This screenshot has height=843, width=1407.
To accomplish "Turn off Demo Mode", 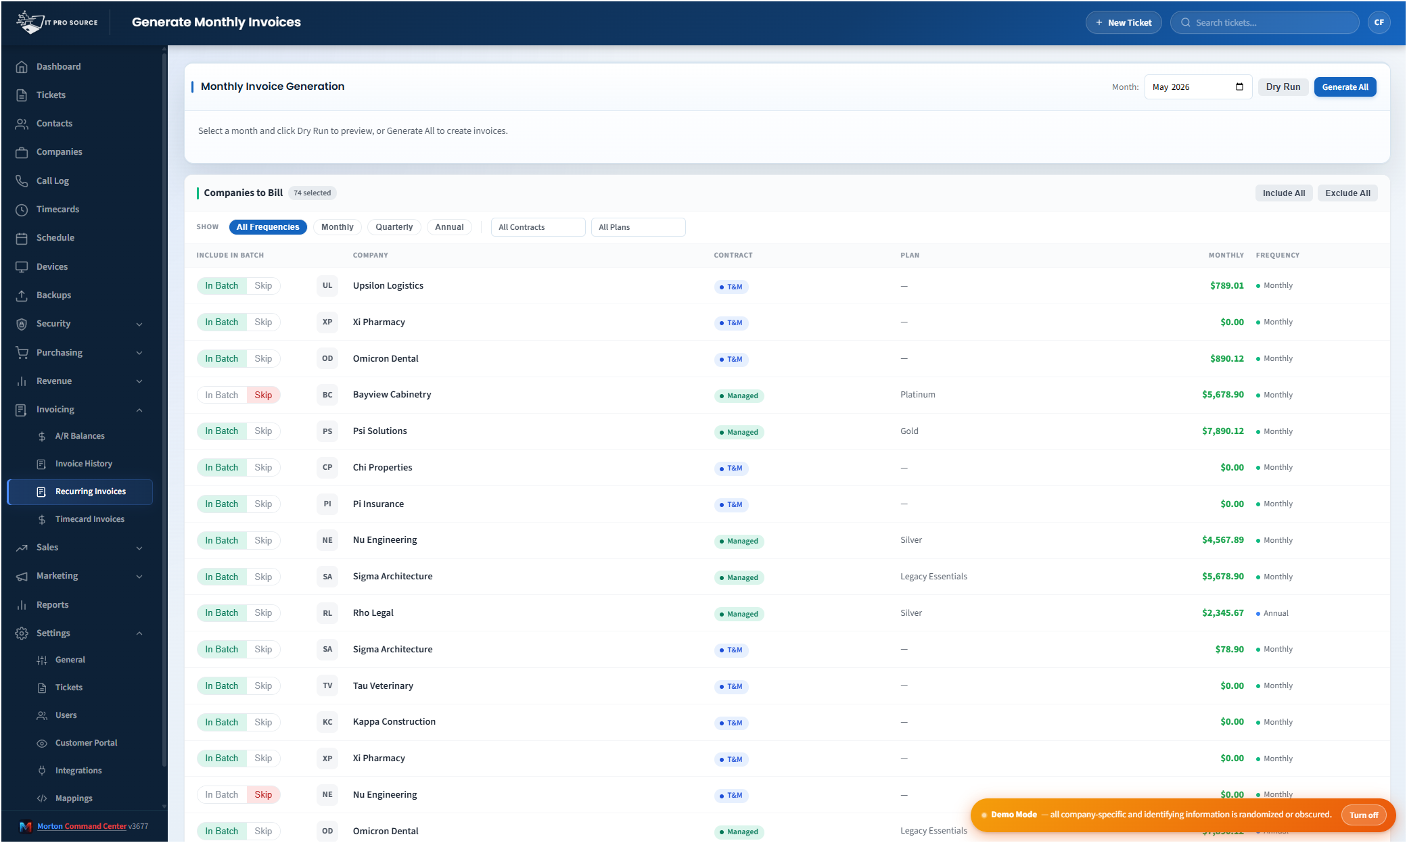I will pyautogui.click(x=1364, y=815).
